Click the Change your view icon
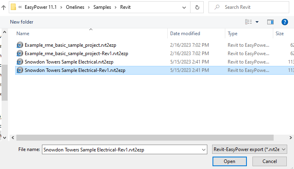Viewport: 294px width, 169px height. 249,22
